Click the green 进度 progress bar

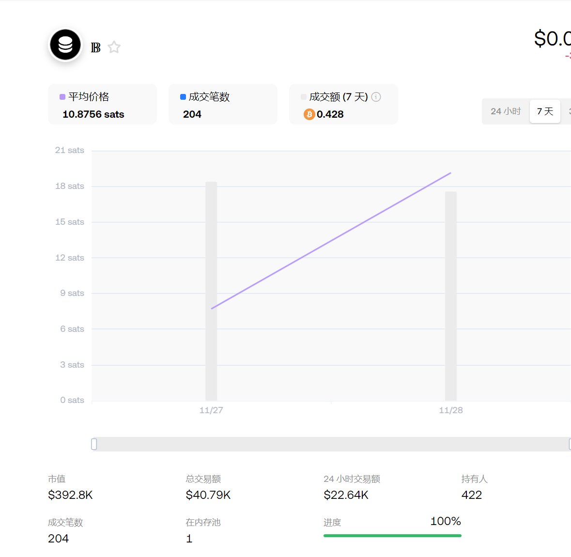392,536
